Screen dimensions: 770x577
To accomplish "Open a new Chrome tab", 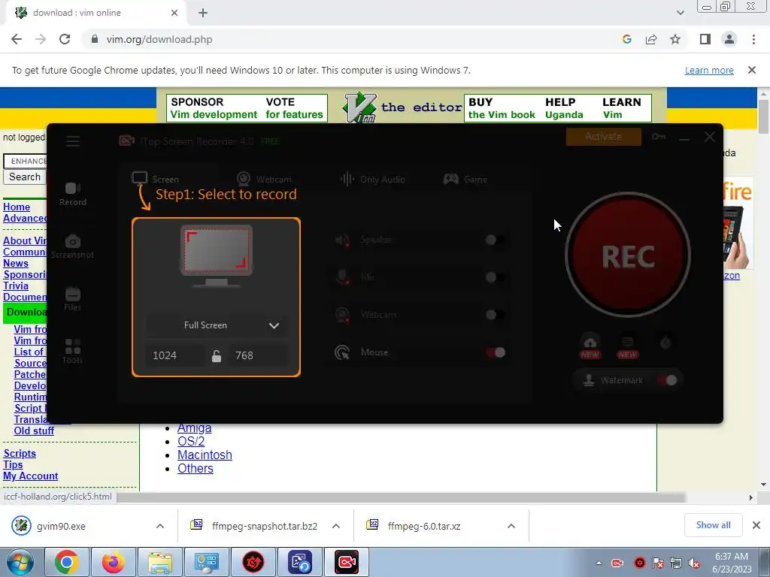I will click(x=203, y=13).
